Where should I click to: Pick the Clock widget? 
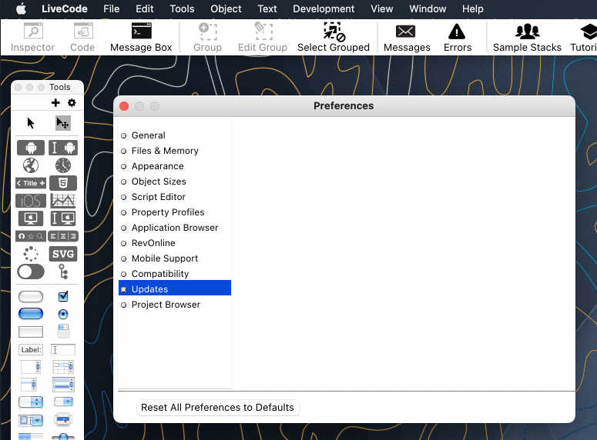tap(63, 165)
